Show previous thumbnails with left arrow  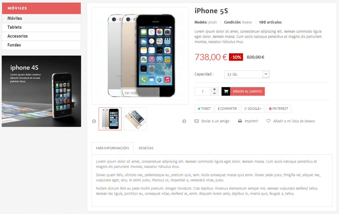pyautogui.click(x=94, y=121)
